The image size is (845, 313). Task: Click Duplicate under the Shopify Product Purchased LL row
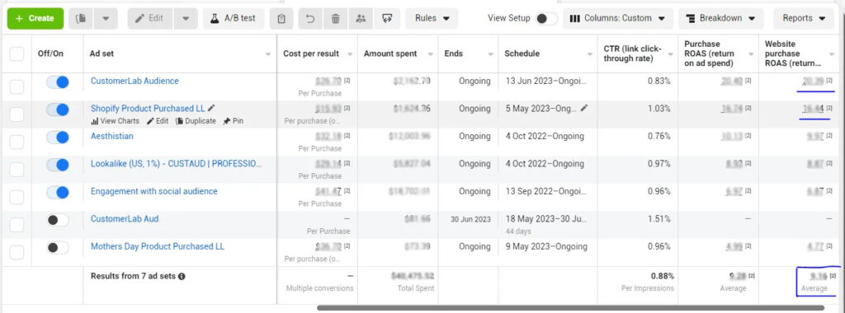[196, 121]
